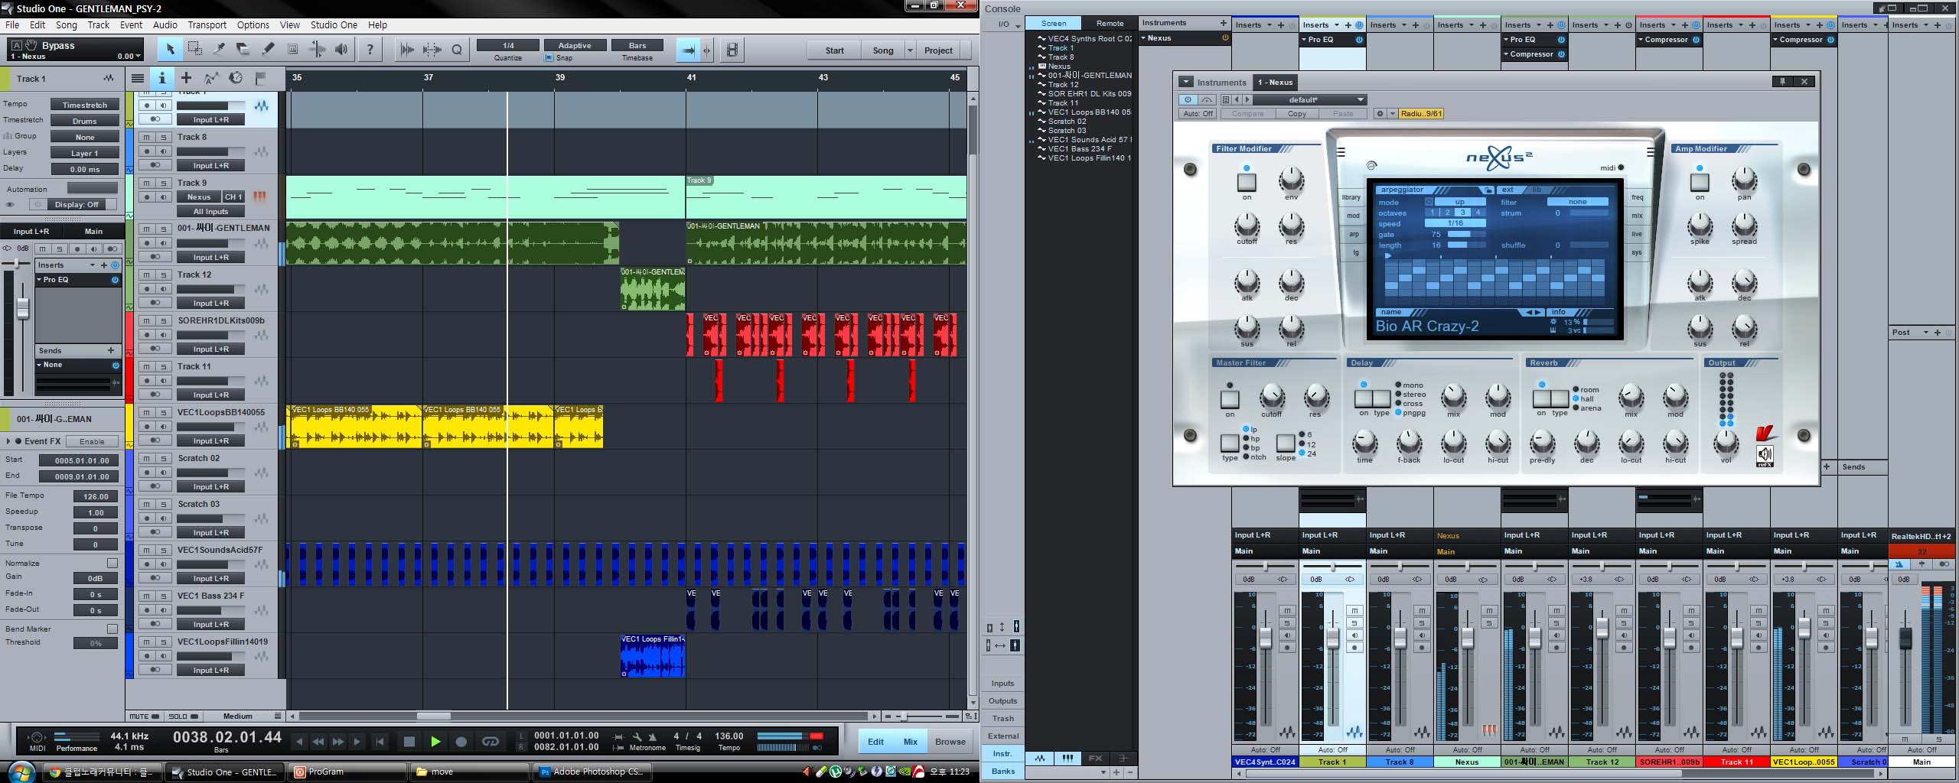Select the Split tool
The width and height of the screenshot is (1959, 783).
219,50
